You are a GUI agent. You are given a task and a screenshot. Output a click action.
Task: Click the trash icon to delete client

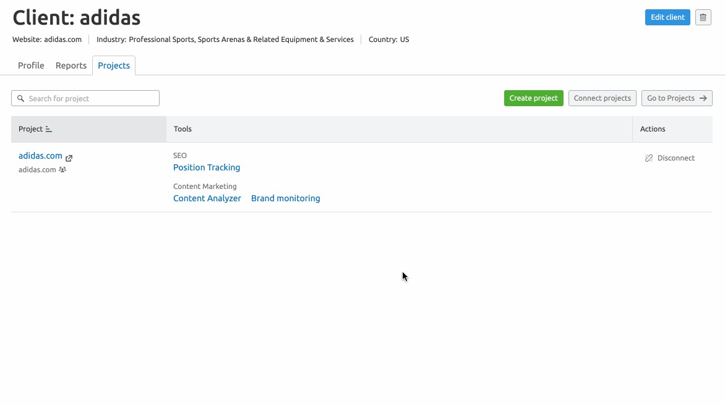[x=703, y=17]
